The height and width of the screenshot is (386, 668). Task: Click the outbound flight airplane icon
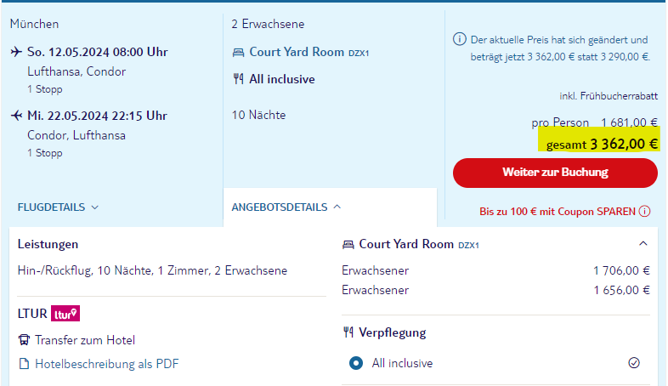click(x=16, y=52)
